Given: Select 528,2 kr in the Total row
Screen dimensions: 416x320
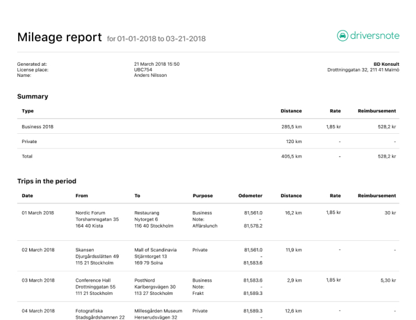Looking at the screenshot, I should tap(387, 157).
